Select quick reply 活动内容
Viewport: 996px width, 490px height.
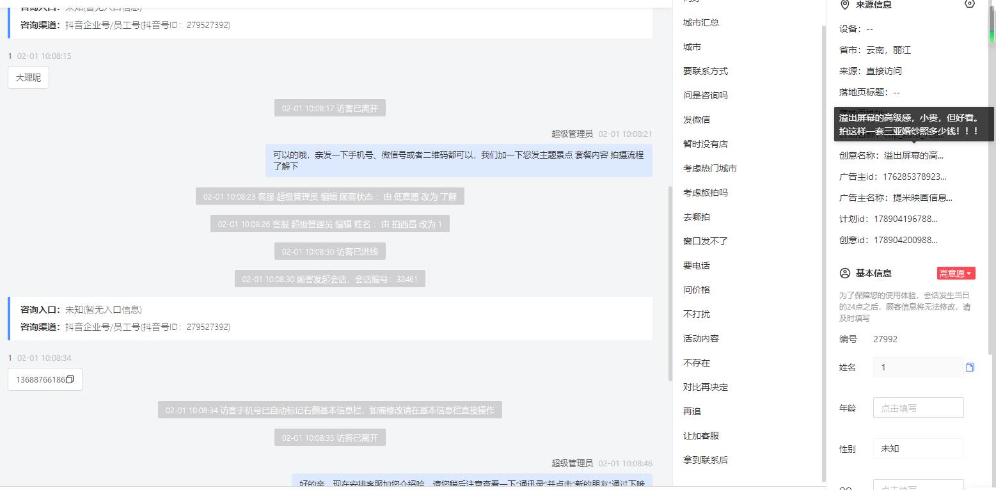coord(701,338)
